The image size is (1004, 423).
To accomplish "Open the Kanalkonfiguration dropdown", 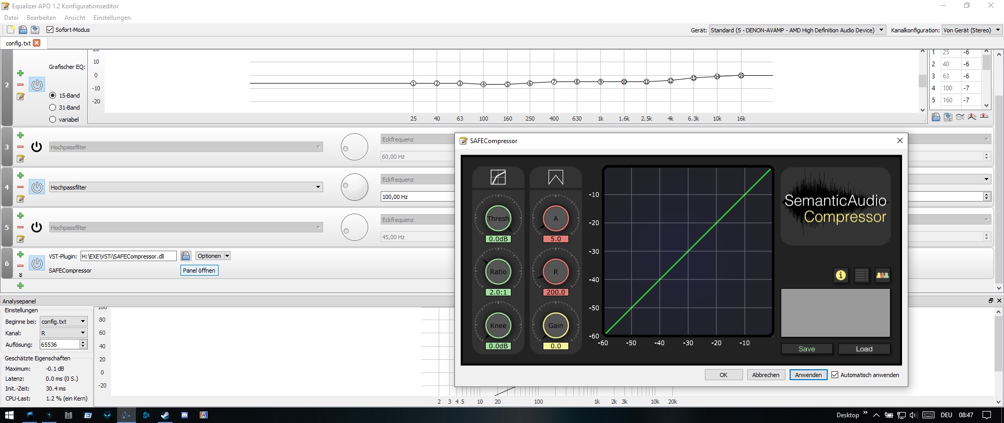I will tap(972, 30).
